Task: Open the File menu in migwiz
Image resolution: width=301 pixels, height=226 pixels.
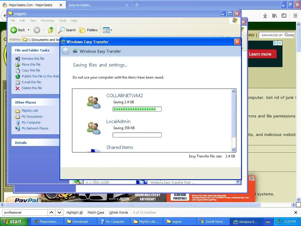Action: (13, 21)
